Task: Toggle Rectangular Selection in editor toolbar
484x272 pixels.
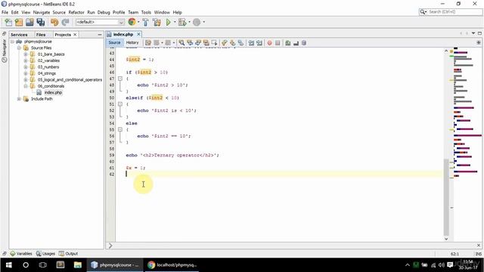Action: click(214, 43)
